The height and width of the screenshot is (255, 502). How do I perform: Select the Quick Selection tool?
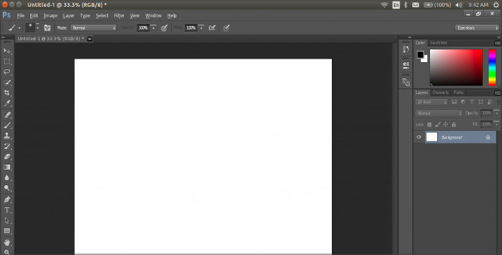(x=7, y=83)
